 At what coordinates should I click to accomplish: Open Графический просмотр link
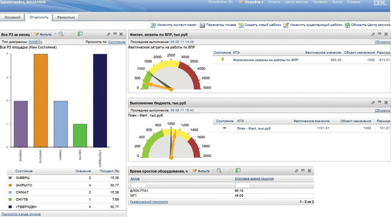(x=149, y=202)
